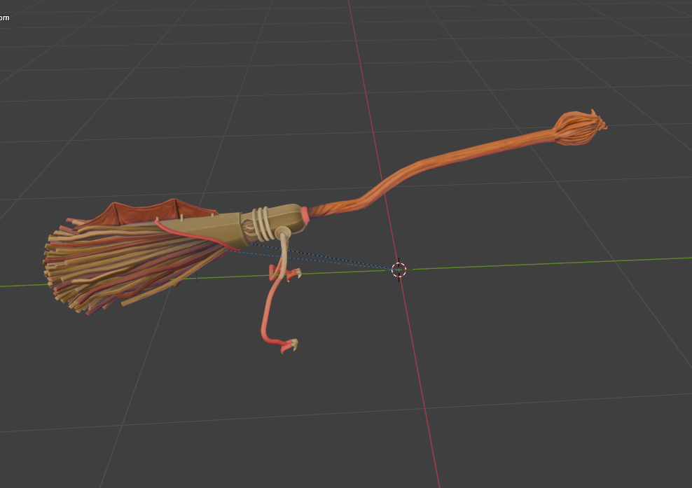
Task: Select the broom's knobbed handle tip
Action: click(x=579, y=128)
